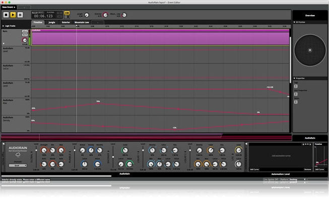Image resolution: width=329 pixels, height=199 pixels.
Task: Stop playback with the stop button
Action: [6, 15]
